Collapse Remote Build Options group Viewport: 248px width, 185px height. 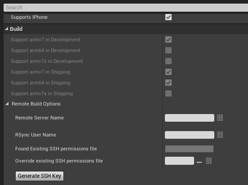point(7,104)
